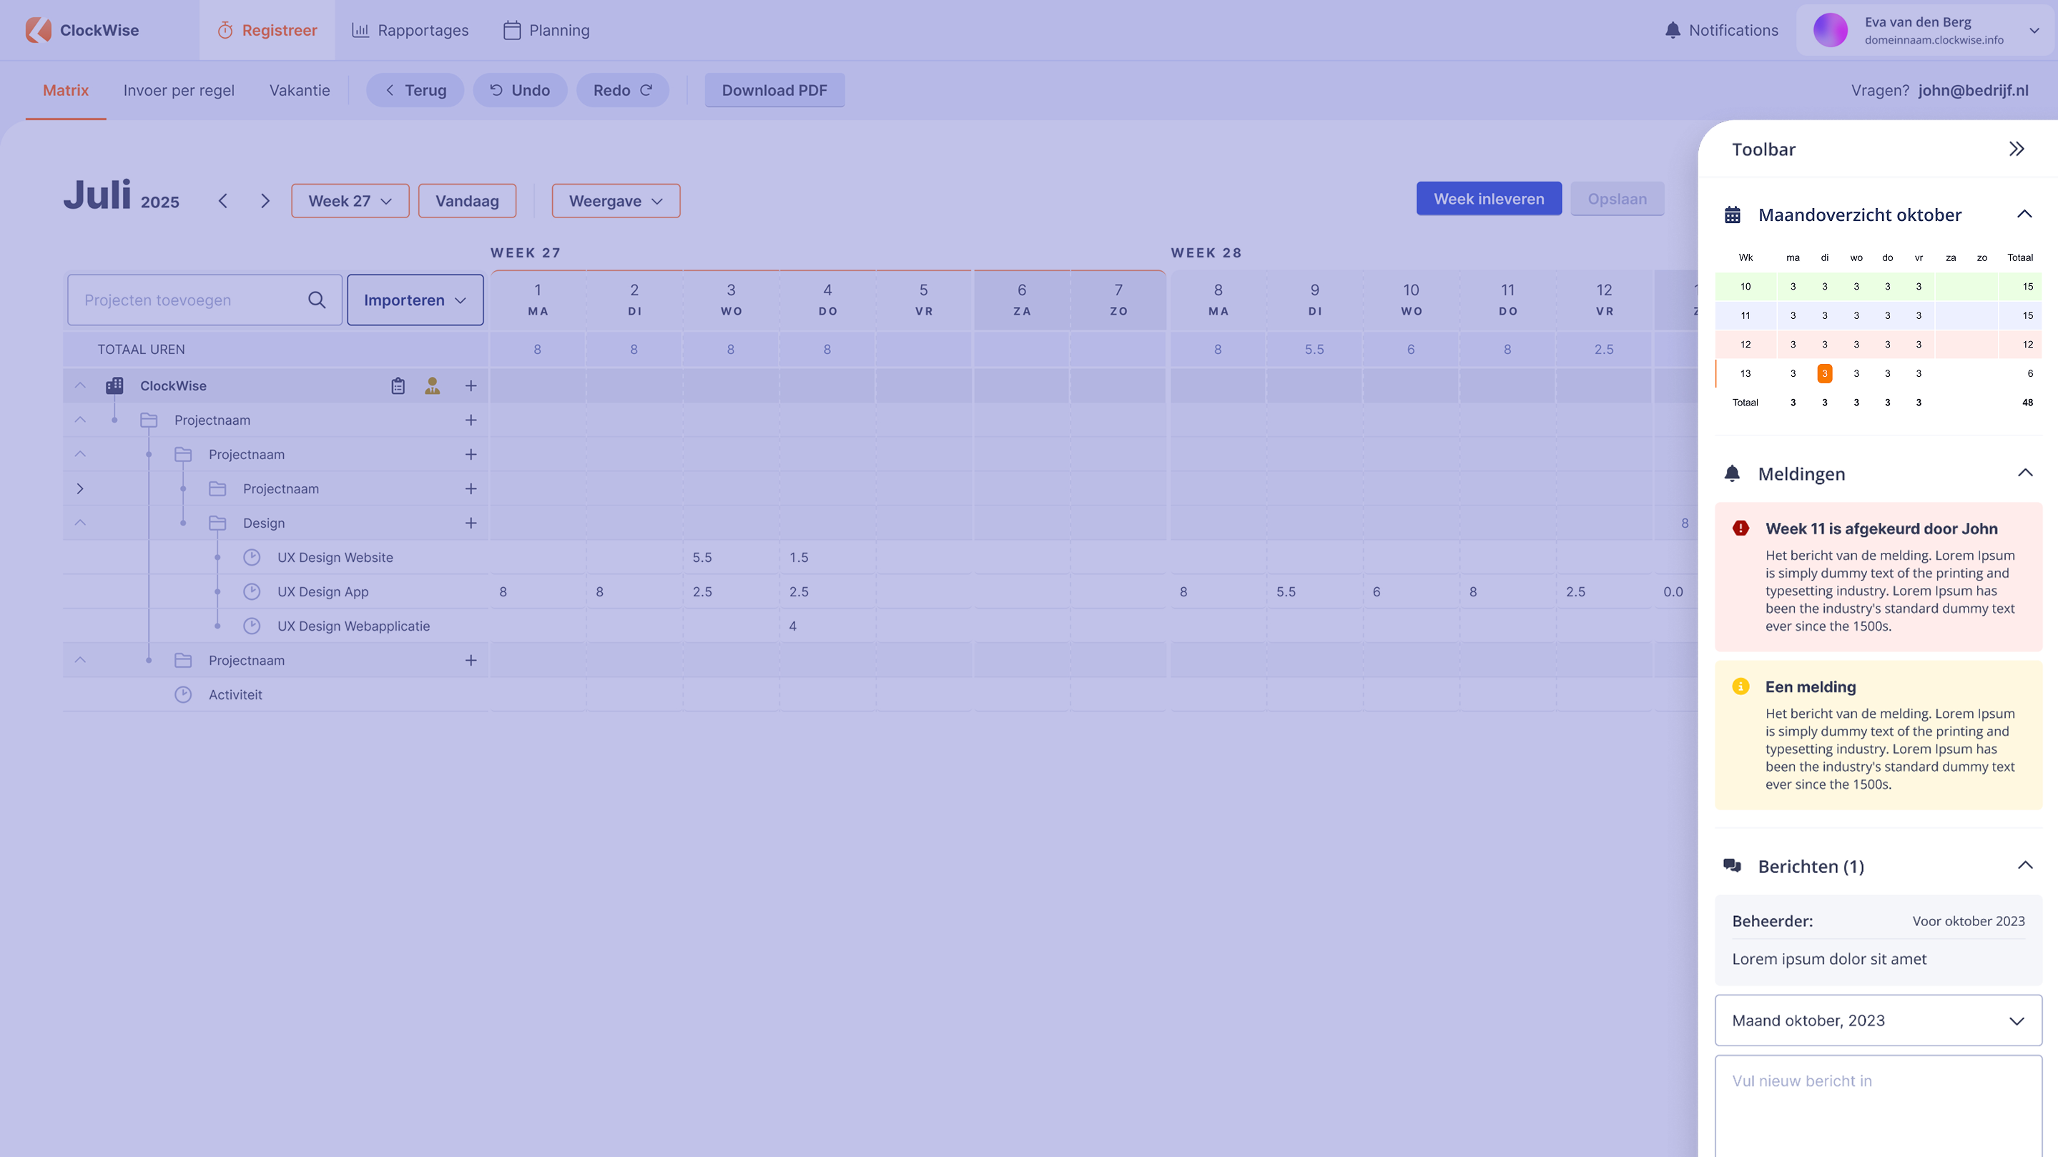Collapse the Meldingen section
This screenshot has height=1157, width=2058.
2024,473
